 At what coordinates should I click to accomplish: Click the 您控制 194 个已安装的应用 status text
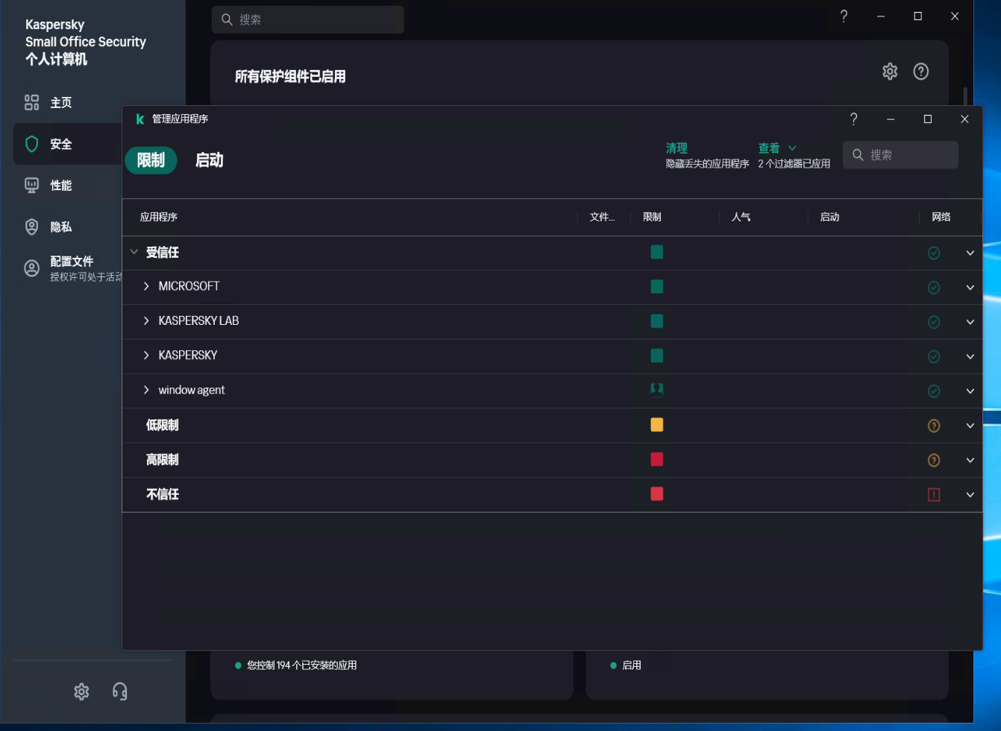[302, 665]
